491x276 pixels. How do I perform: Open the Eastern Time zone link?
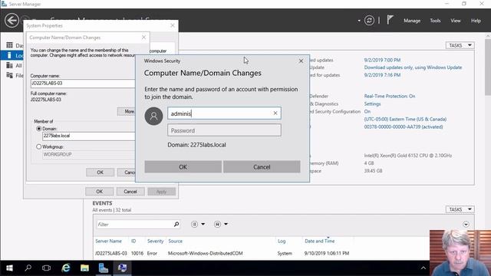coord(405,119)
